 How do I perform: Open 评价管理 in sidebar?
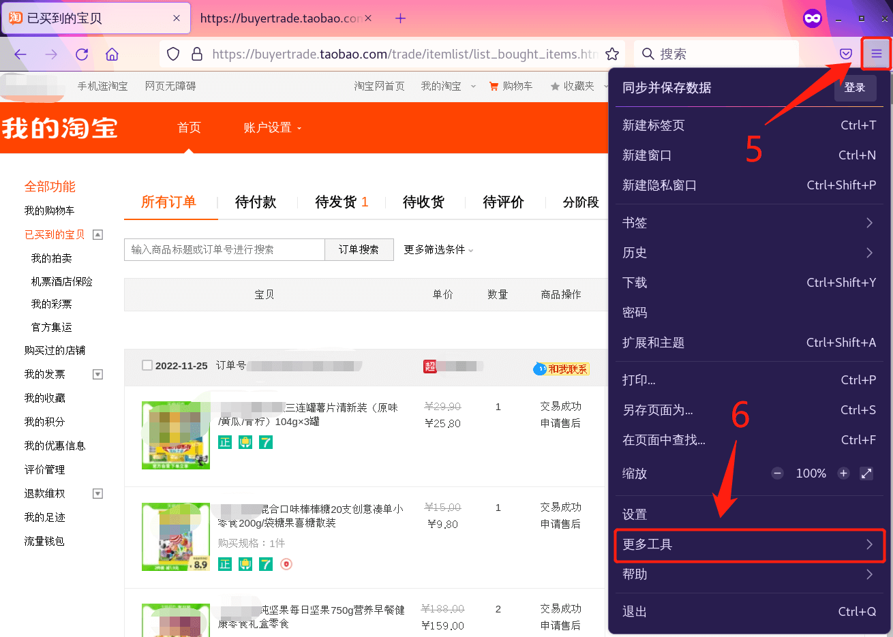(45, 469)
